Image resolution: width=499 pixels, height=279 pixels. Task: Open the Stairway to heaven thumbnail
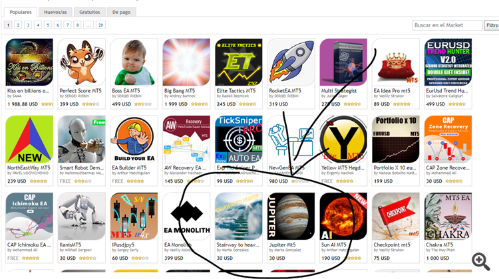[239, 216]
